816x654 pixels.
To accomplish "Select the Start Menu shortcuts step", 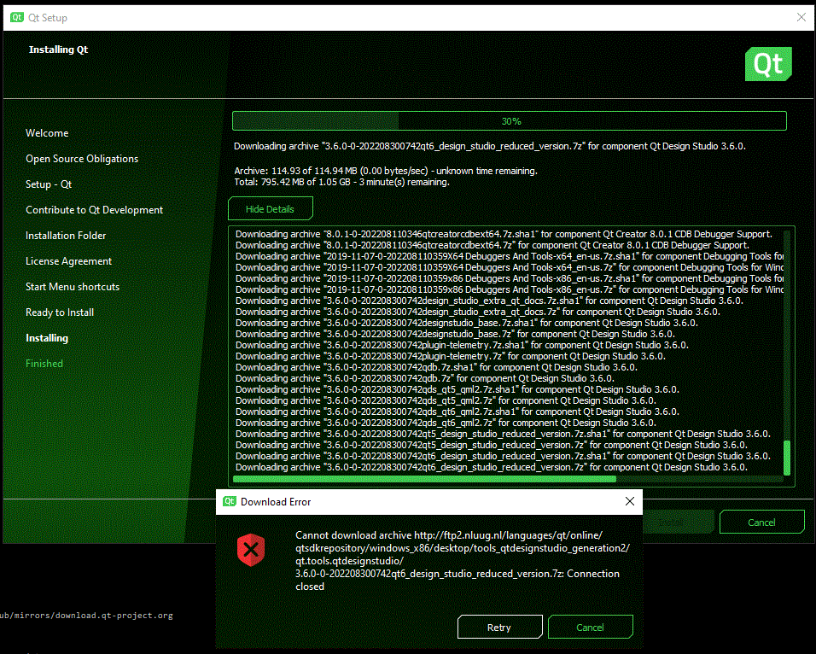I will [x=73, y=286].
